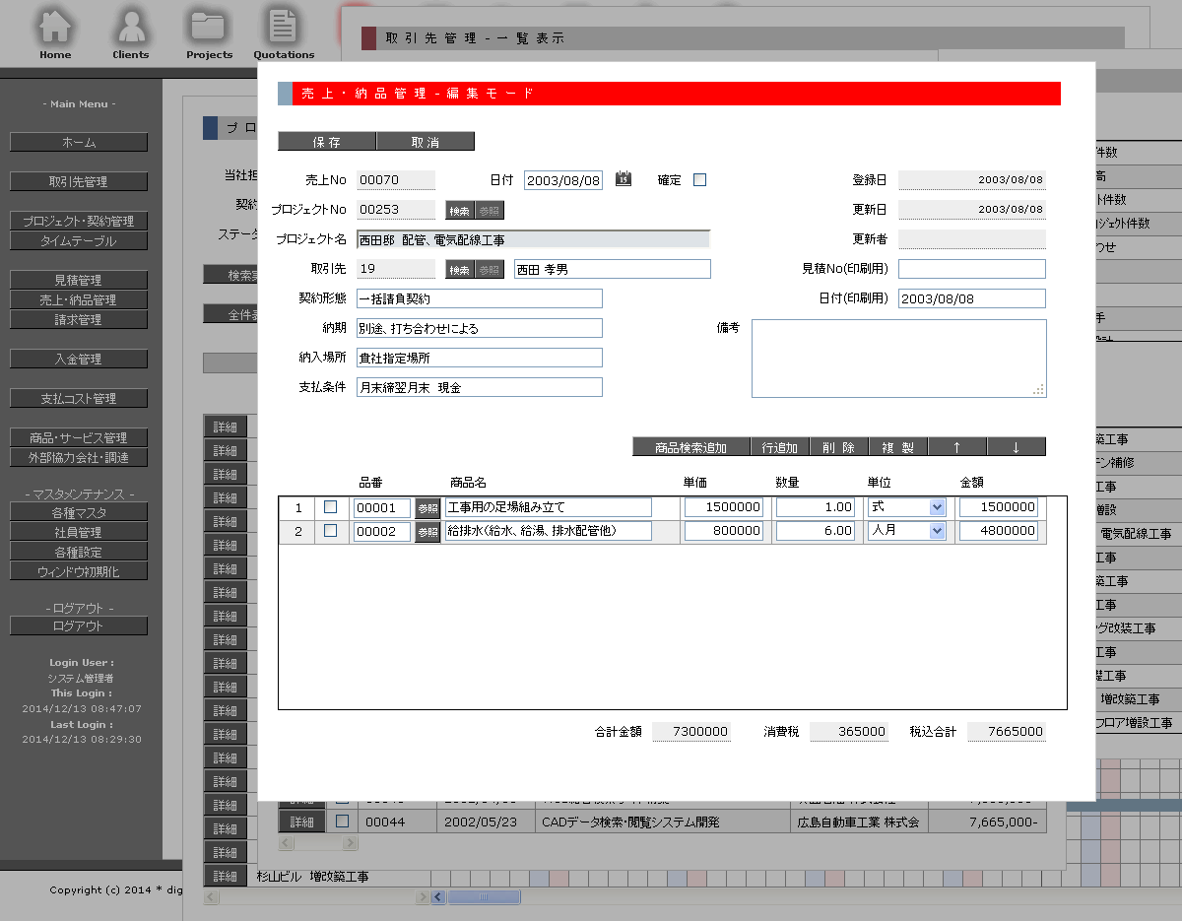The width and height of the screenshot is (1182, 921).
Task: Edit the client name field 西田 孝男
Action: [x=613, y=269]
